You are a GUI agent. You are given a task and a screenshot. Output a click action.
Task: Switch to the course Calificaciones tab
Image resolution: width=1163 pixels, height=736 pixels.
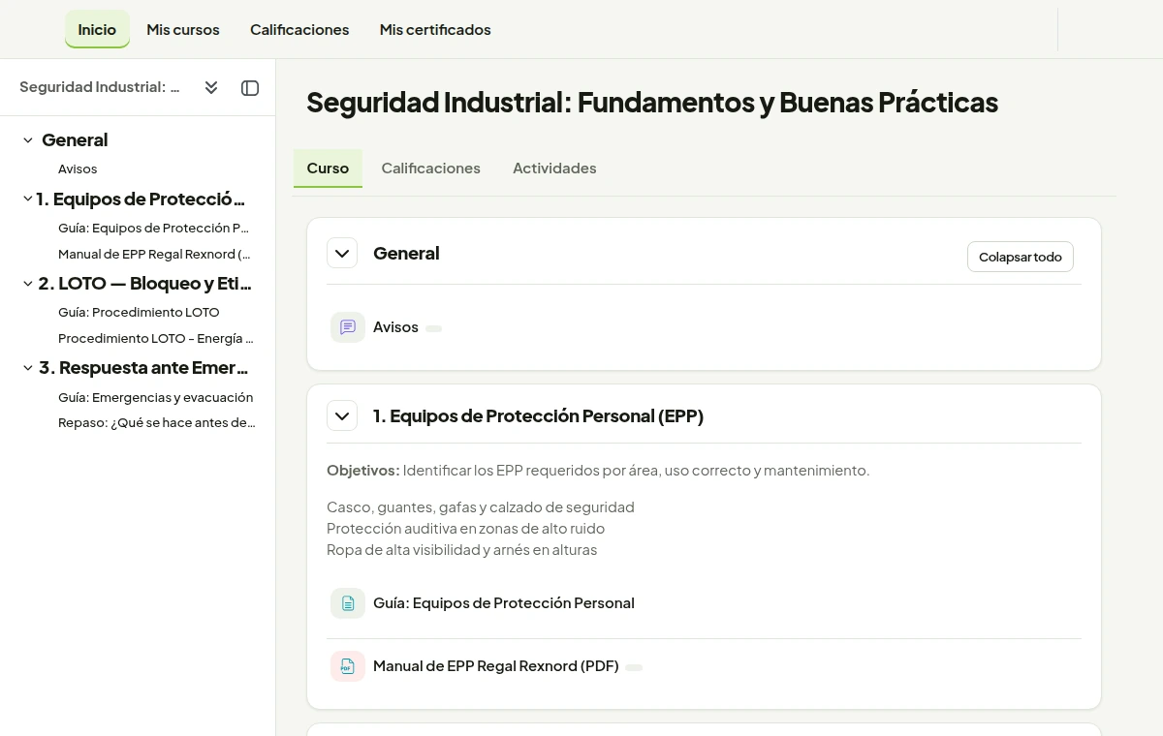pyautogui.click(x=431, y=168)
